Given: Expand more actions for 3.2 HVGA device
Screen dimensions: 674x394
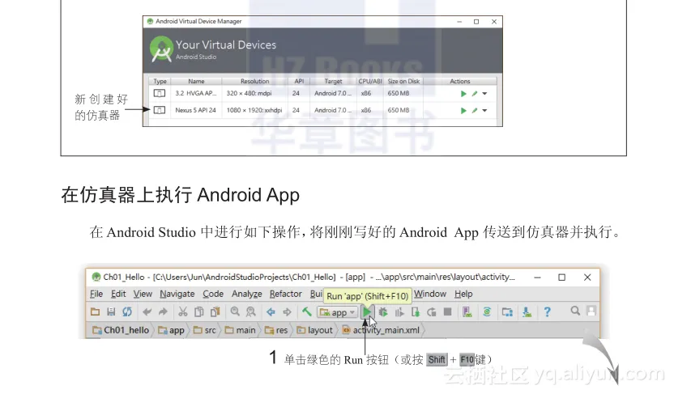Looking at the screenshot, I should (484, 94).
